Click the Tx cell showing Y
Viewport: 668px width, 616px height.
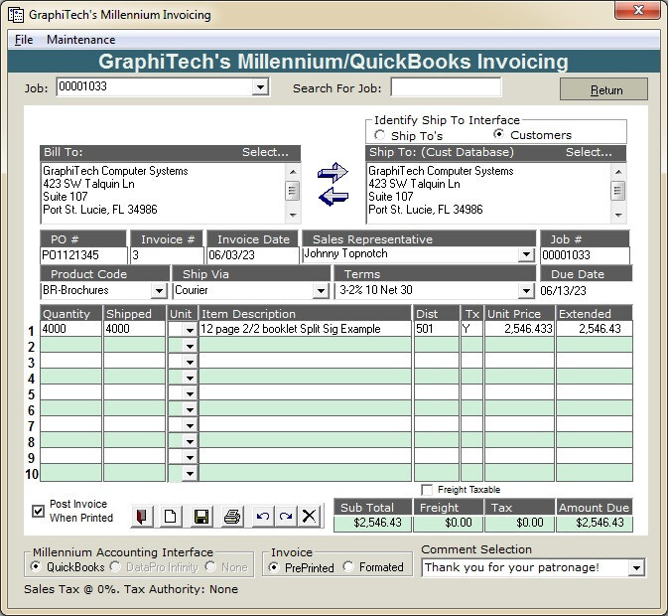point(471,329)
